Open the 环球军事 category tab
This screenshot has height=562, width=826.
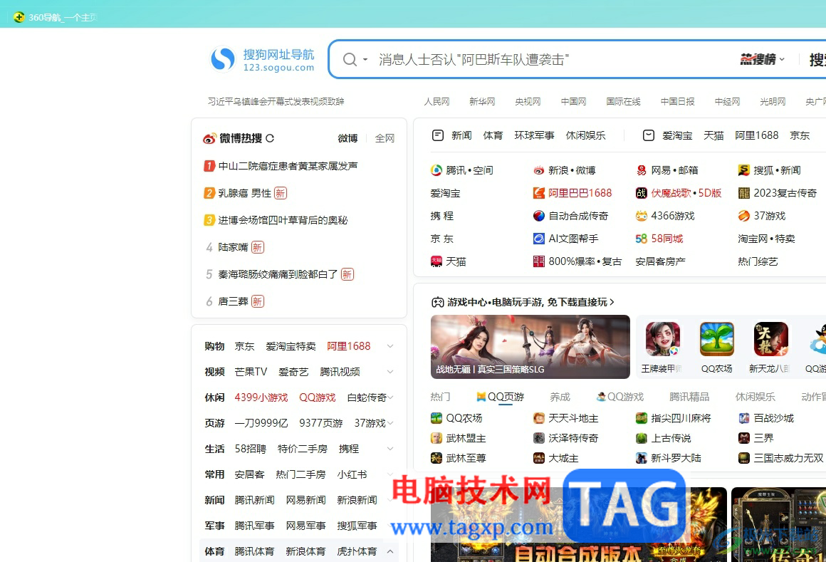click(534, 135)
